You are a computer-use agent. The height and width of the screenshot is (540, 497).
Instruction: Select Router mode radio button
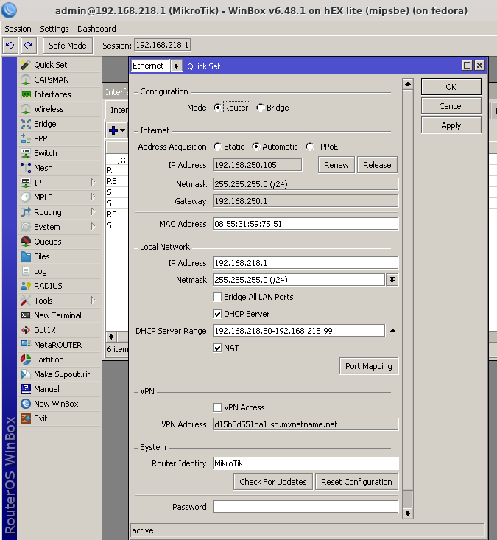click(x=217, y=108)
